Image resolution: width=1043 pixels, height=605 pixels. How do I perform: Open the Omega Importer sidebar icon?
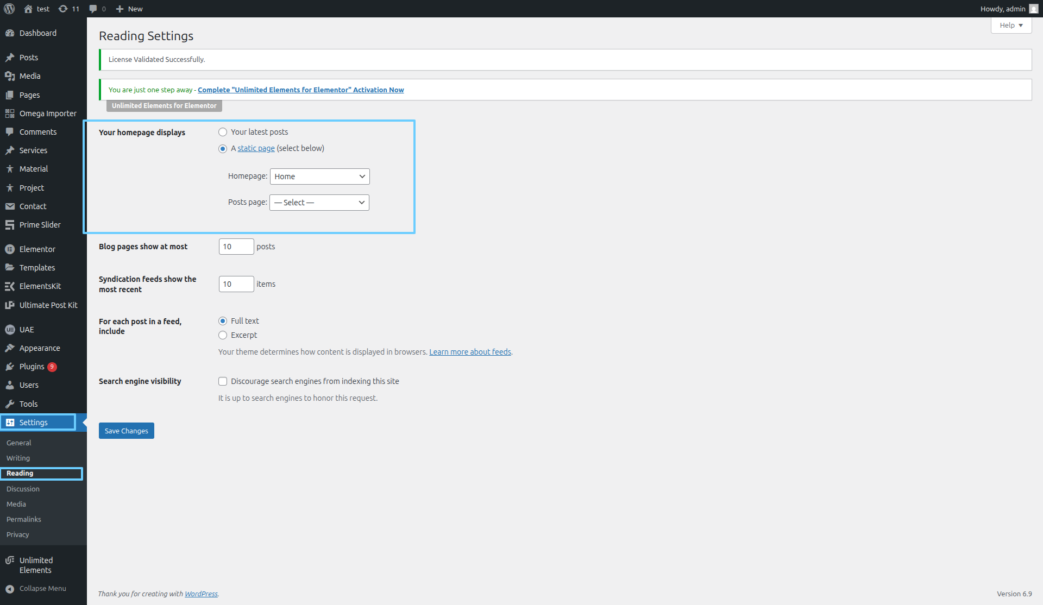(10, 114)
